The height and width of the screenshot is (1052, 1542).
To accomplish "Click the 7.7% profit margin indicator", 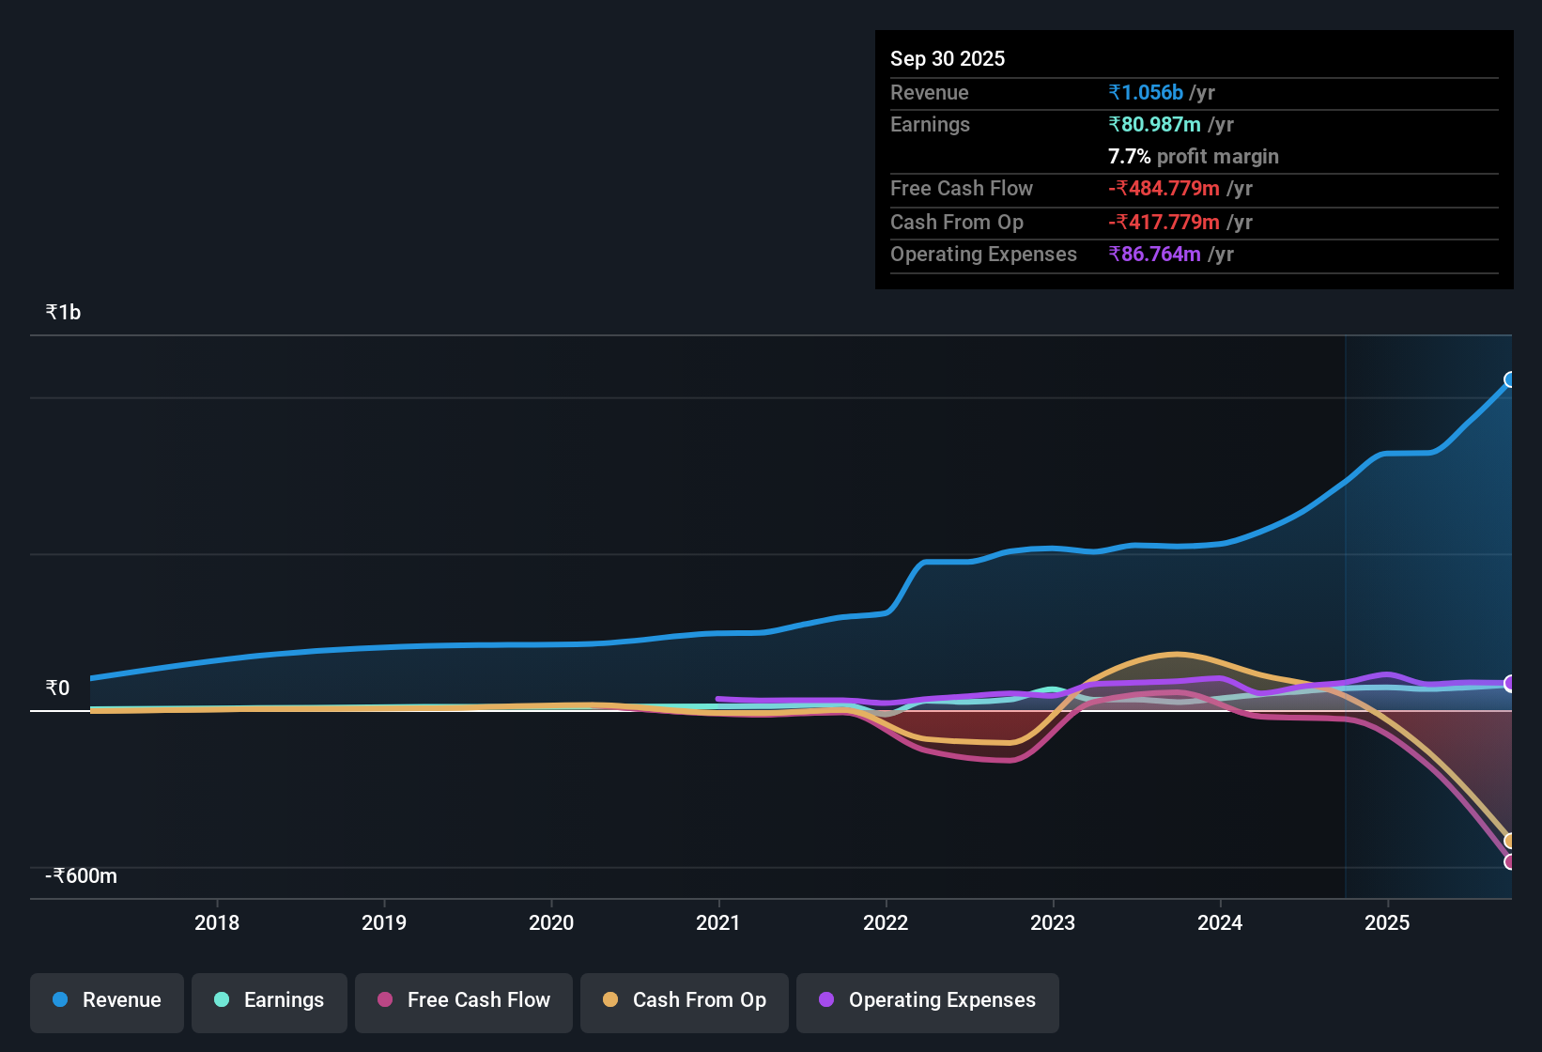I will (1193, 156).
